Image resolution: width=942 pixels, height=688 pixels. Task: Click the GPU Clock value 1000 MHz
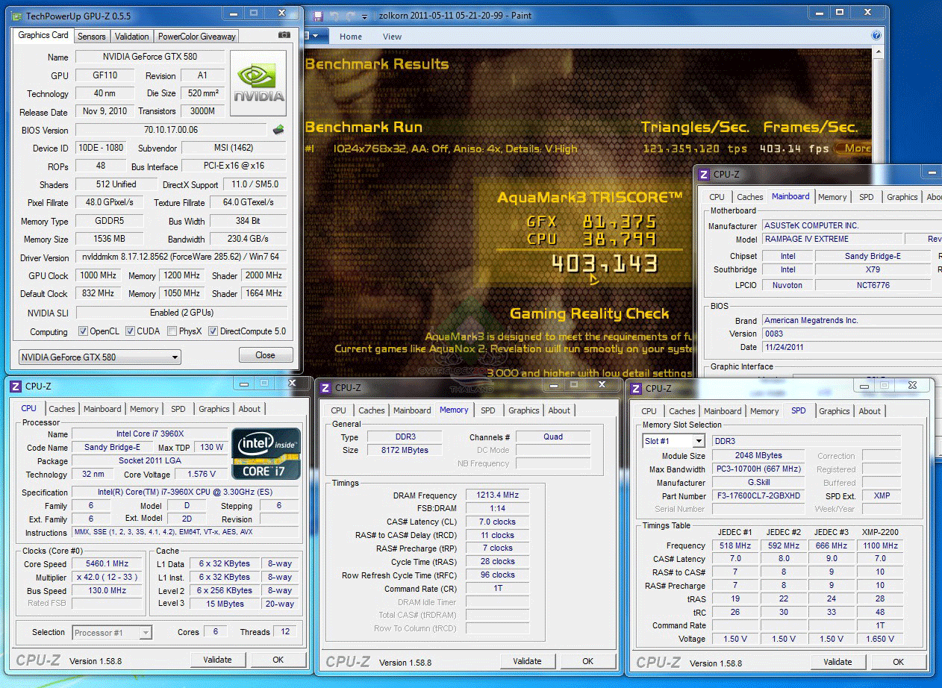pyautogui.click(x=98, y=276)
